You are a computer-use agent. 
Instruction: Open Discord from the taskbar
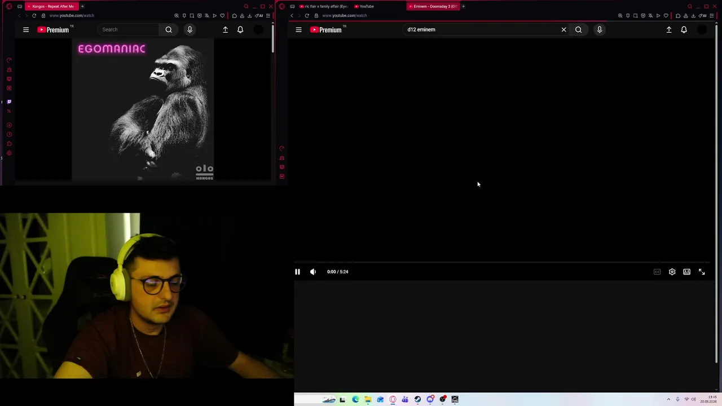click(430, 399)
